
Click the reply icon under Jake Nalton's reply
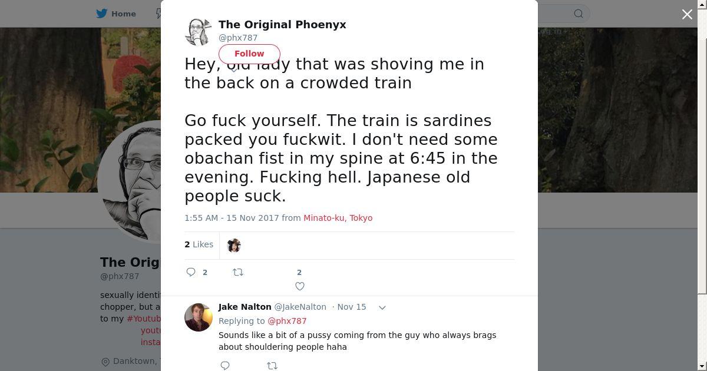(x=225, y=366)
